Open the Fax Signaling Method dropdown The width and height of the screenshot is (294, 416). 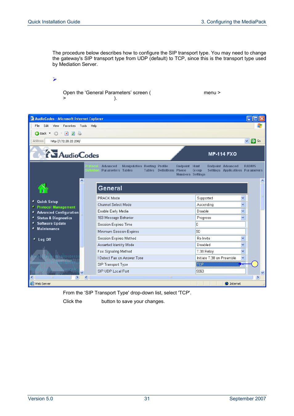click(x=243, y=251)
